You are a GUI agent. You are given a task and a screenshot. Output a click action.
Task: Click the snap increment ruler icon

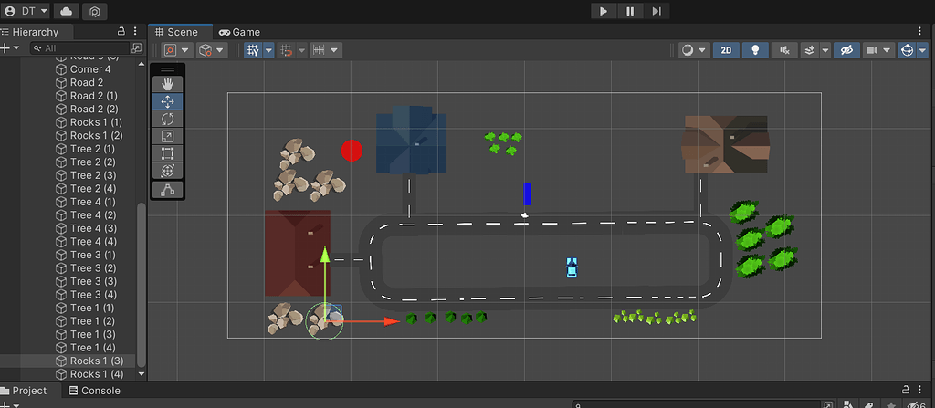coord(319,51)
